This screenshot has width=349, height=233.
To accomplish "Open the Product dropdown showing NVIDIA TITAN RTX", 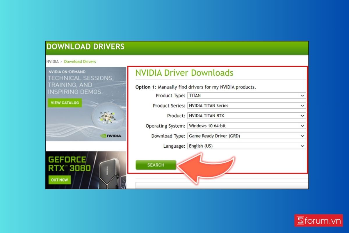I will [x=246, y=116].
